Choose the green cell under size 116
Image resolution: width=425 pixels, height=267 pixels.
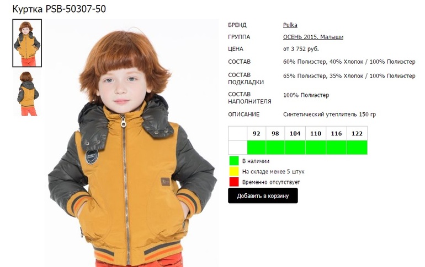(x=336, y=148)
